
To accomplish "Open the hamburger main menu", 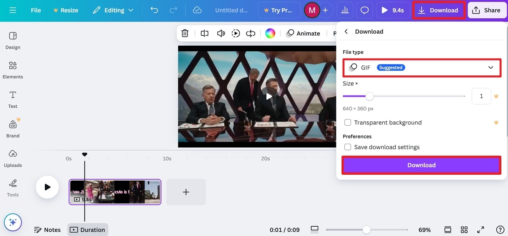I will click(13, 10).
